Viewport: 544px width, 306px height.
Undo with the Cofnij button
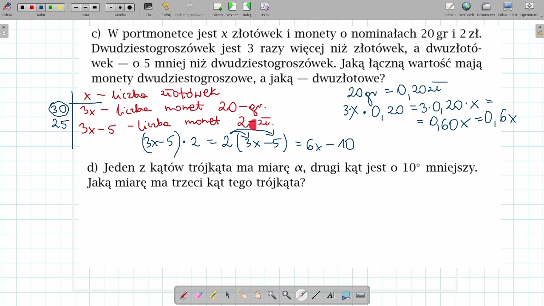coord(166,9)
